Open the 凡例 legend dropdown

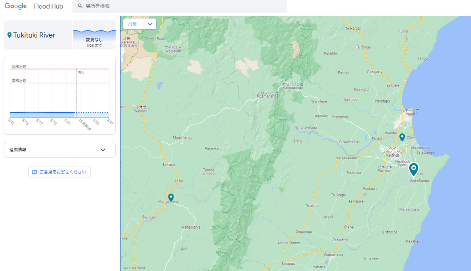[140, 24]
